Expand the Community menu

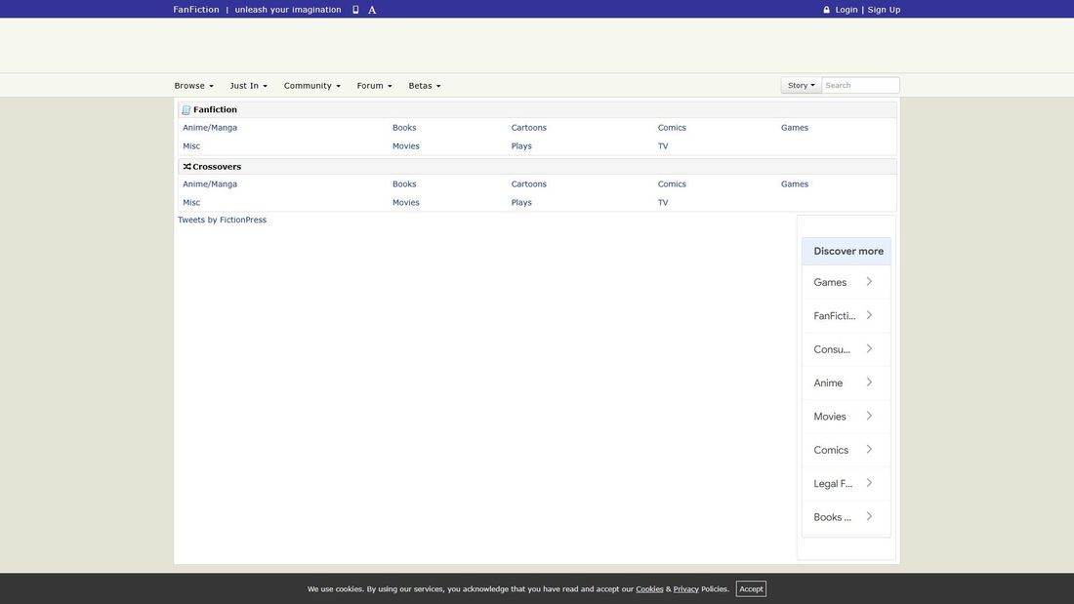pyautogui.click(x=311, y=86)
